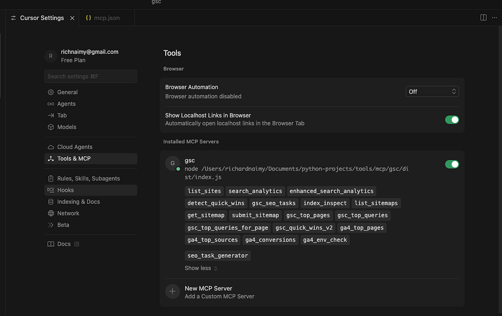This screenshot has height=316, width=502.
Task: Click the Hooks icon in sidebar
Action: point(50,190)
